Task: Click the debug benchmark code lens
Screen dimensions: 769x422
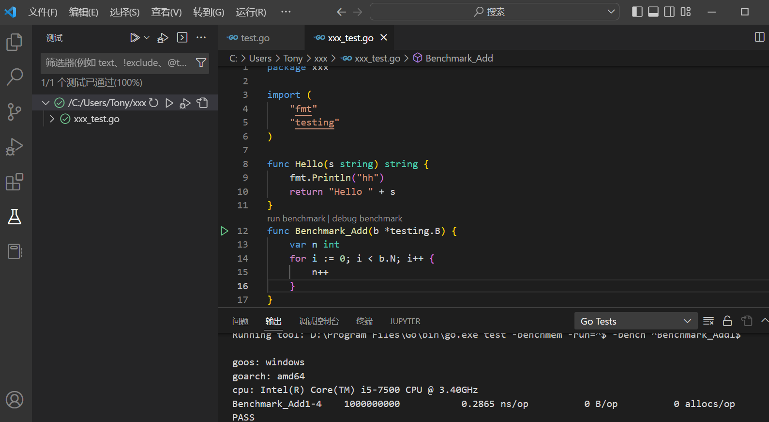Action: 367,219
